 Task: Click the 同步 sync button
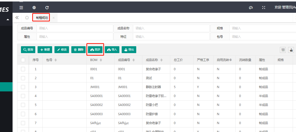(x=95, y=50)
